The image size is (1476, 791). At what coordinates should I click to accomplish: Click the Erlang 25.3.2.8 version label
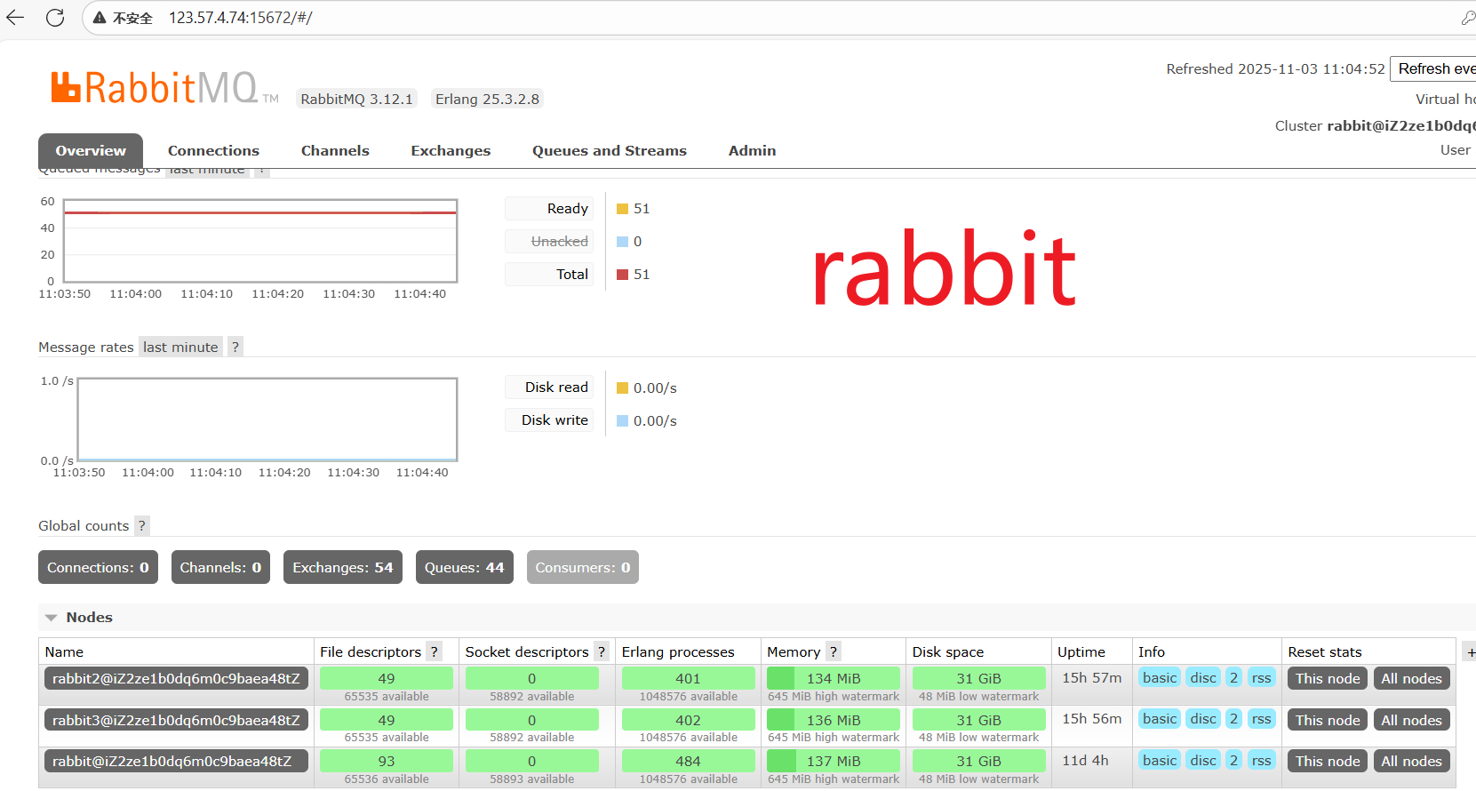487,99
